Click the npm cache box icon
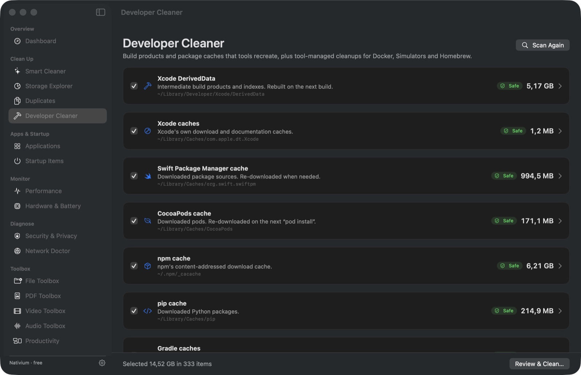581x375 pixels. click(147, 266)
